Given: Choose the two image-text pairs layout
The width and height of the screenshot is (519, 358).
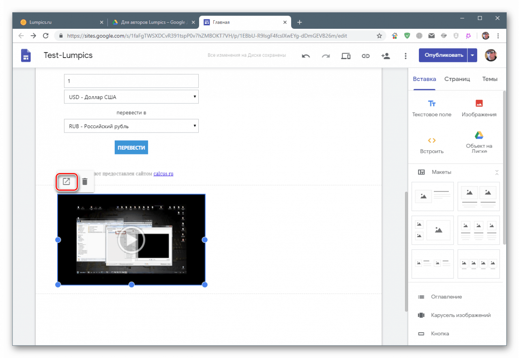Looking at the screenshot, I should pos(433,264).
